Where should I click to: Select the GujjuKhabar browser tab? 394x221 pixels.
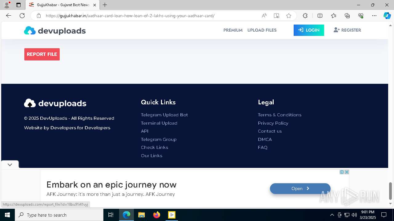(63, 5)
